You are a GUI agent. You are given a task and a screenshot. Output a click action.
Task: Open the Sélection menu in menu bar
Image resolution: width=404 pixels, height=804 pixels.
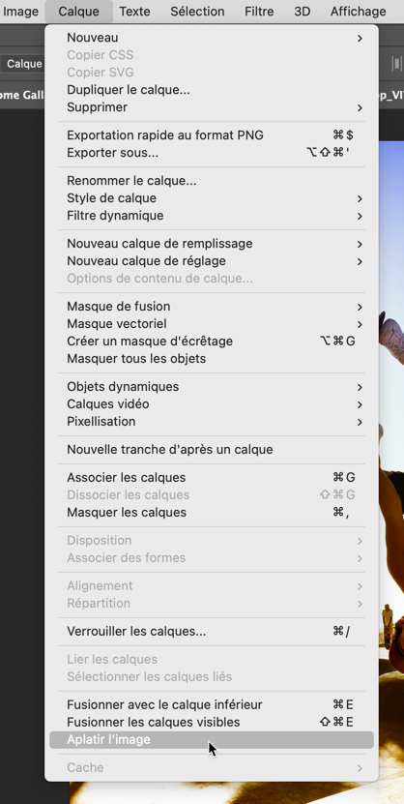[197, 11]
